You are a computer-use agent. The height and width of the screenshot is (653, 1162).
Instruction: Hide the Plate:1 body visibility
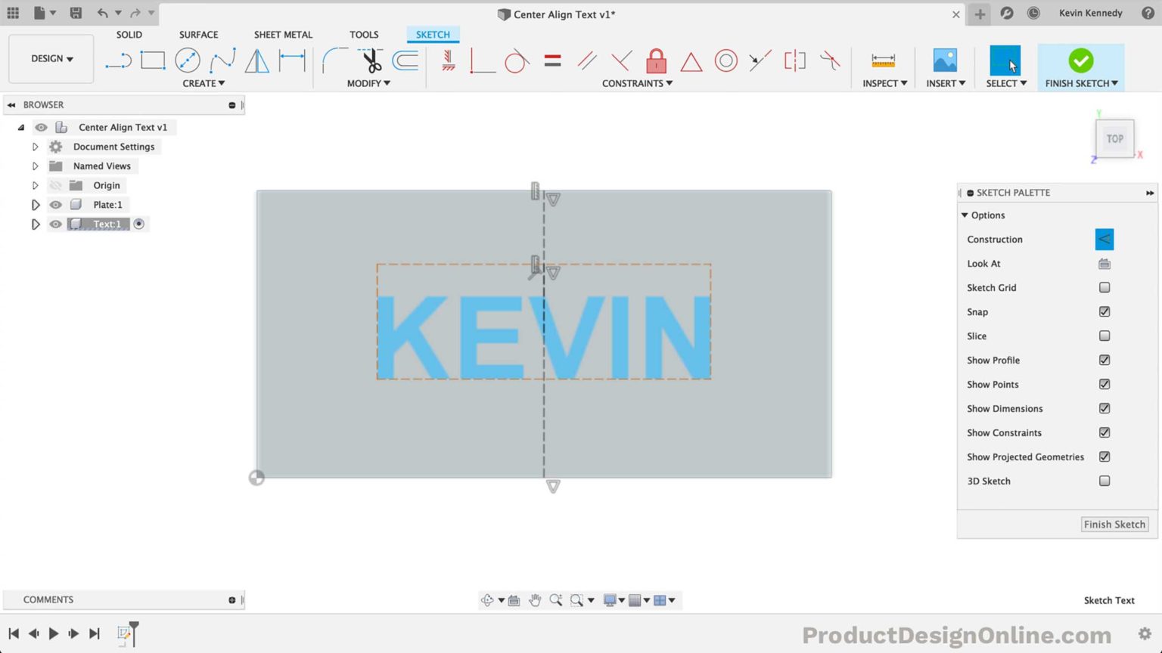[55, 204]
